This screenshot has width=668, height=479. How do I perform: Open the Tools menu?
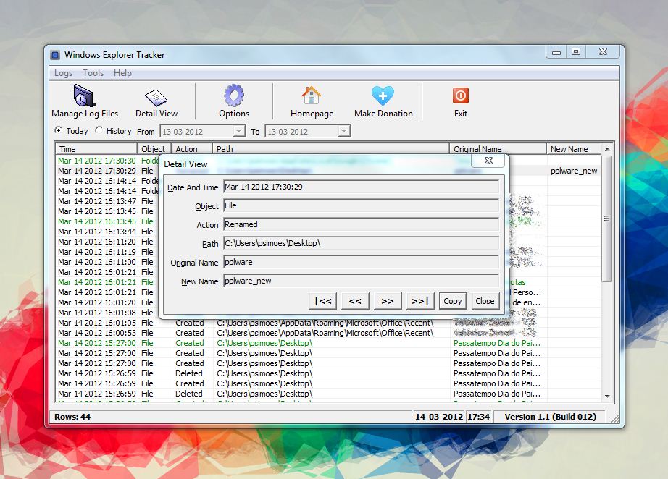pyautogui.click(x=93, y=73)
